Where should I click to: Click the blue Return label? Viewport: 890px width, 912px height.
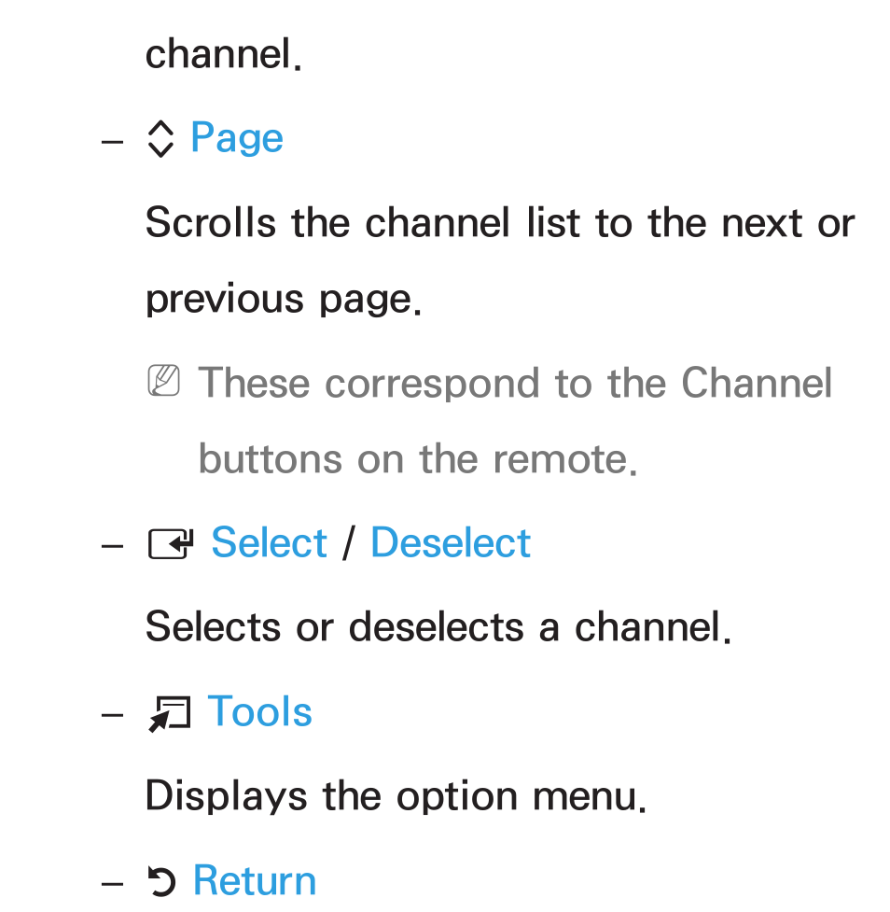click(x=255, y=880)
